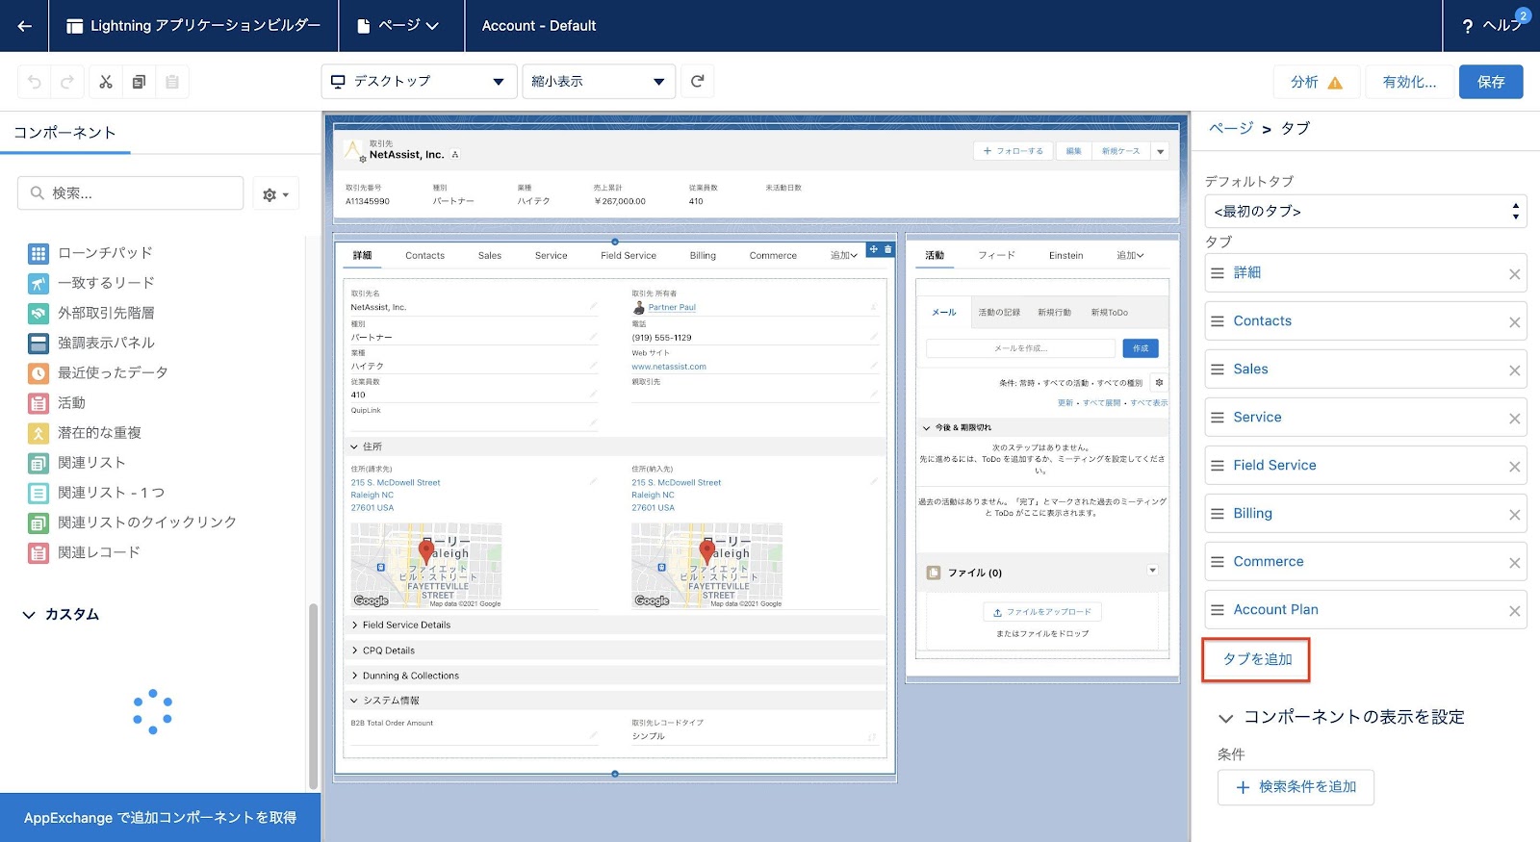The width and height of the screenshot is (1540, 842).
Task: Switch to the Contacts tab on the canvas
Action: pyautogui.click(x=424, y=256)
